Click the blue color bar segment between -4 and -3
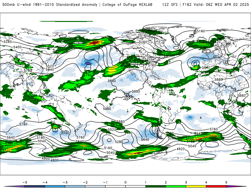This screenshot has height=188, width=251. [x=55, y=186]
